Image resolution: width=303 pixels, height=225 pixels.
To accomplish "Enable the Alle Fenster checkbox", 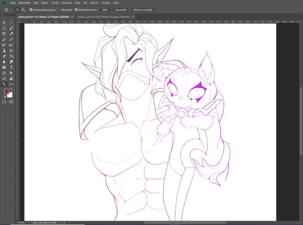I will (x=59, y=10).
